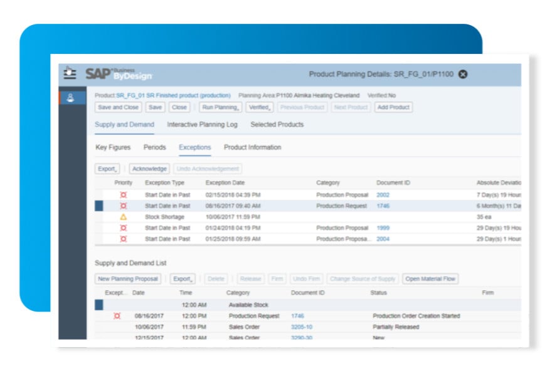This screenshot has height=376, width=547.
Task: Sort supply list by Status column header
Action: (378, 293)
